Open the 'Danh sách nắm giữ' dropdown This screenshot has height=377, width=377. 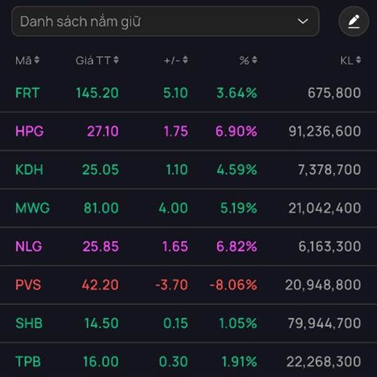click(165, 22)
